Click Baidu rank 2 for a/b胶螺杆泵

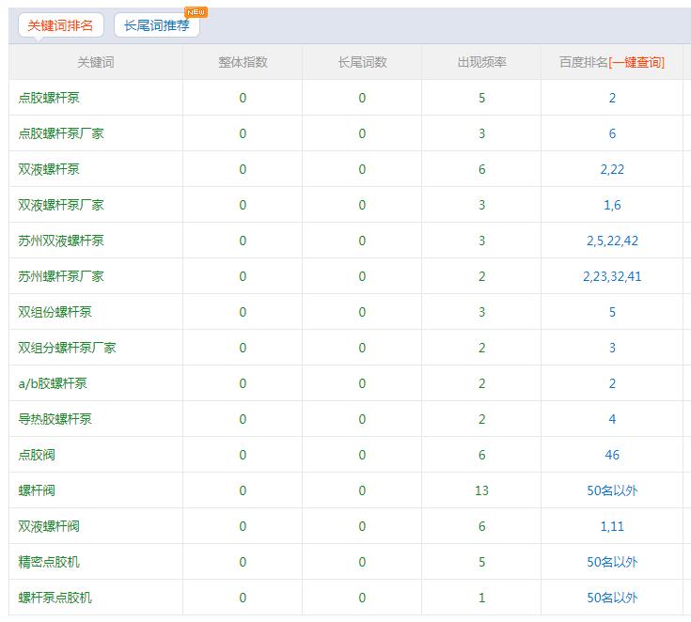point(612,383)
